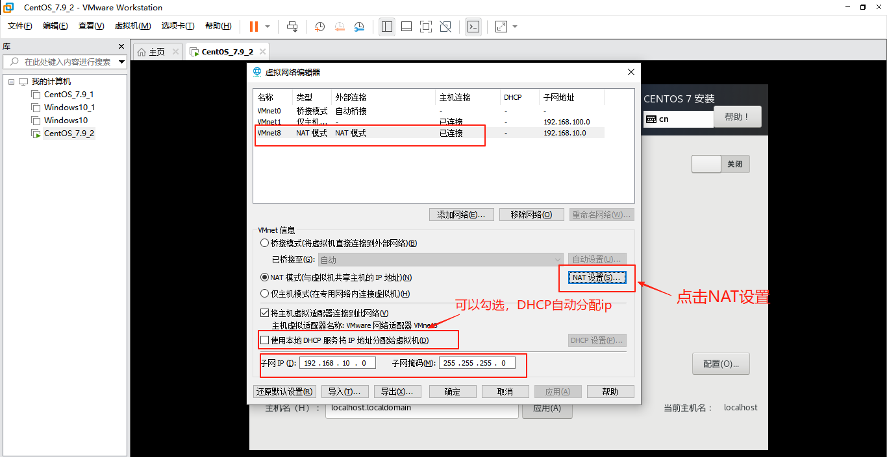The width and height of the screenshot is (887, 457).
Task: Click 导入(T)... button
Action: pos(344,392)
